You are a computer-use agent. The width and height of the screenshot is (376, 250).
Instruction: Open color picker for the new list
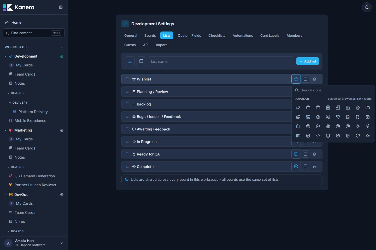tap(141, 61)
